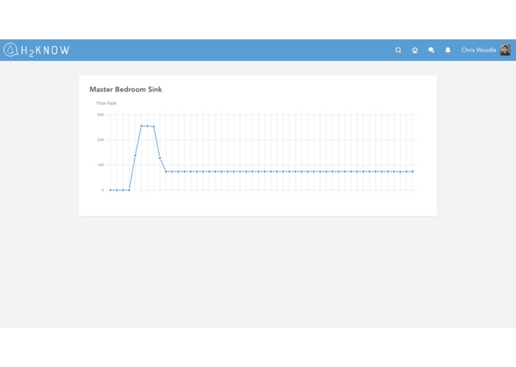Click the 100 y-axis value

[x=100, y=165]
